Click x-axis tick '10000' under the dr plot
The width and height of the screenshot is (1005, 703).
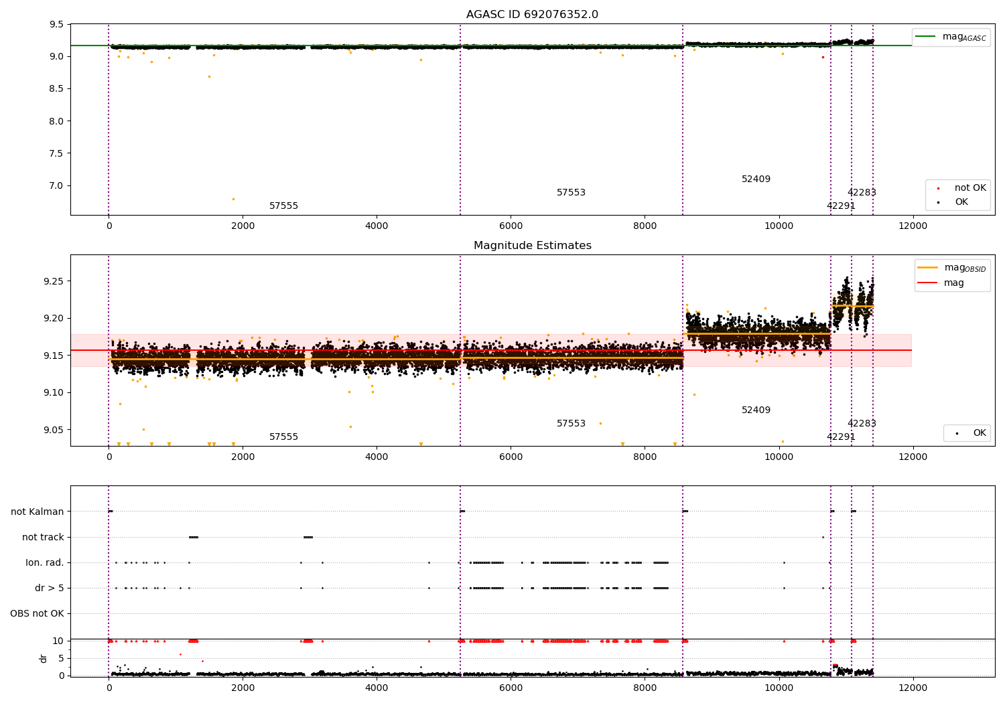(779, 688)
